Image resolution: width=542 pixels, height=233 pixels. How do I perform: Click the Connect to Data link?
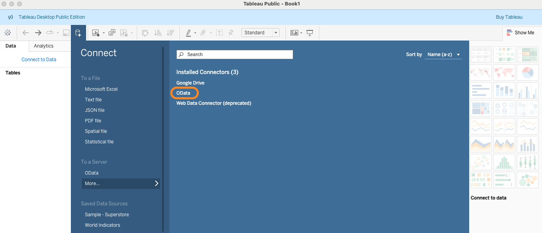click(39, 60)
